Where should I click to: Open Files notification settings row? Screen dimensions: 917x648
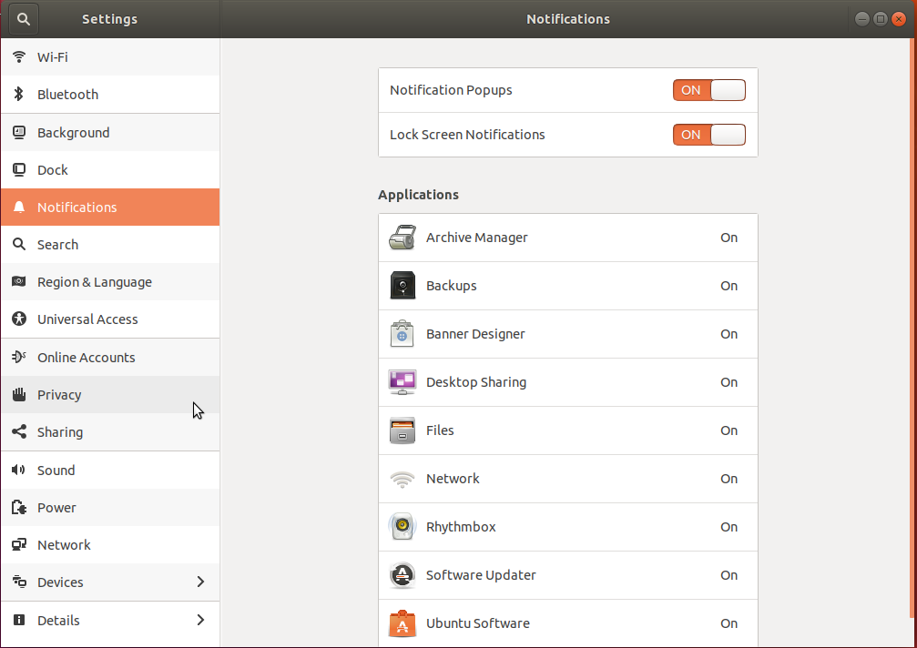click(x=568, y=430)
